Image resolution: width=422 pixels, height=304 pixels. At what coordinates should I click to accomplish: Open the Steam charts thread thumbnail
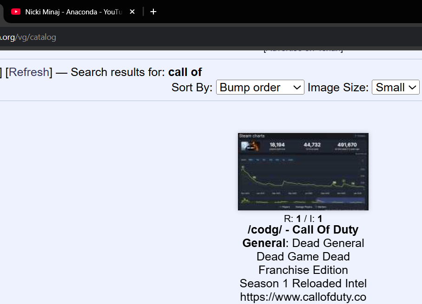[303, 171]
